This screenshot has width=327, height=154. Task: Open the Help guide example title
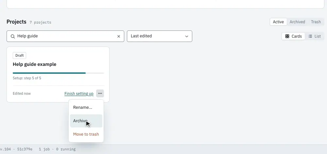tap(34, 64)
